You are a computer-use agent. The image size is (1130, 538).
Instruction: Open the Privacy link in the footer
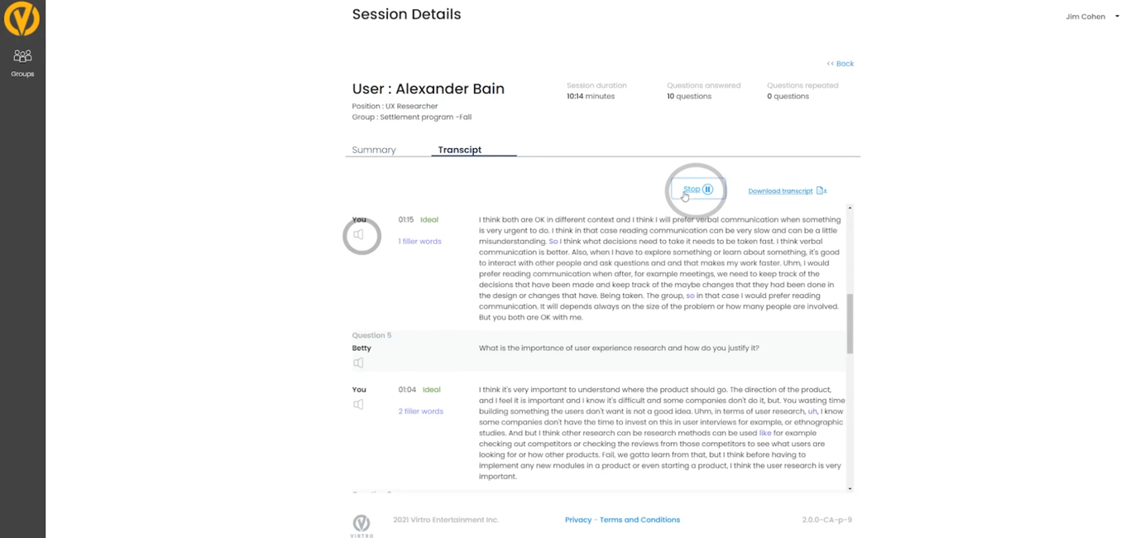[578, 520]
